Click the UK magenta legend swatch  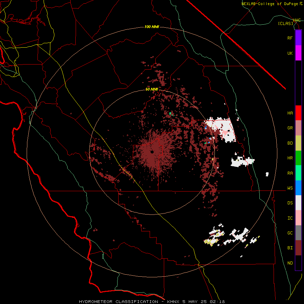(298, 53)
